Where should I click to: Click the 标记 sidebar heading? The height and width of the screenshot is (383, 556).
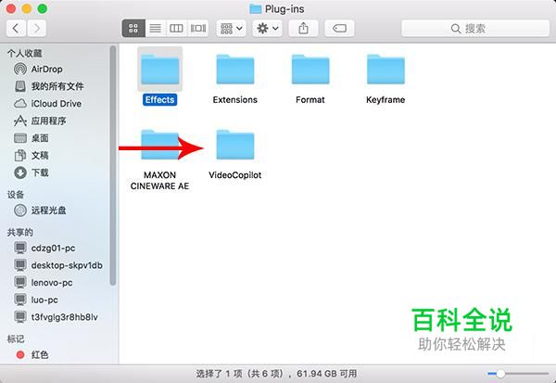(16, 339)
